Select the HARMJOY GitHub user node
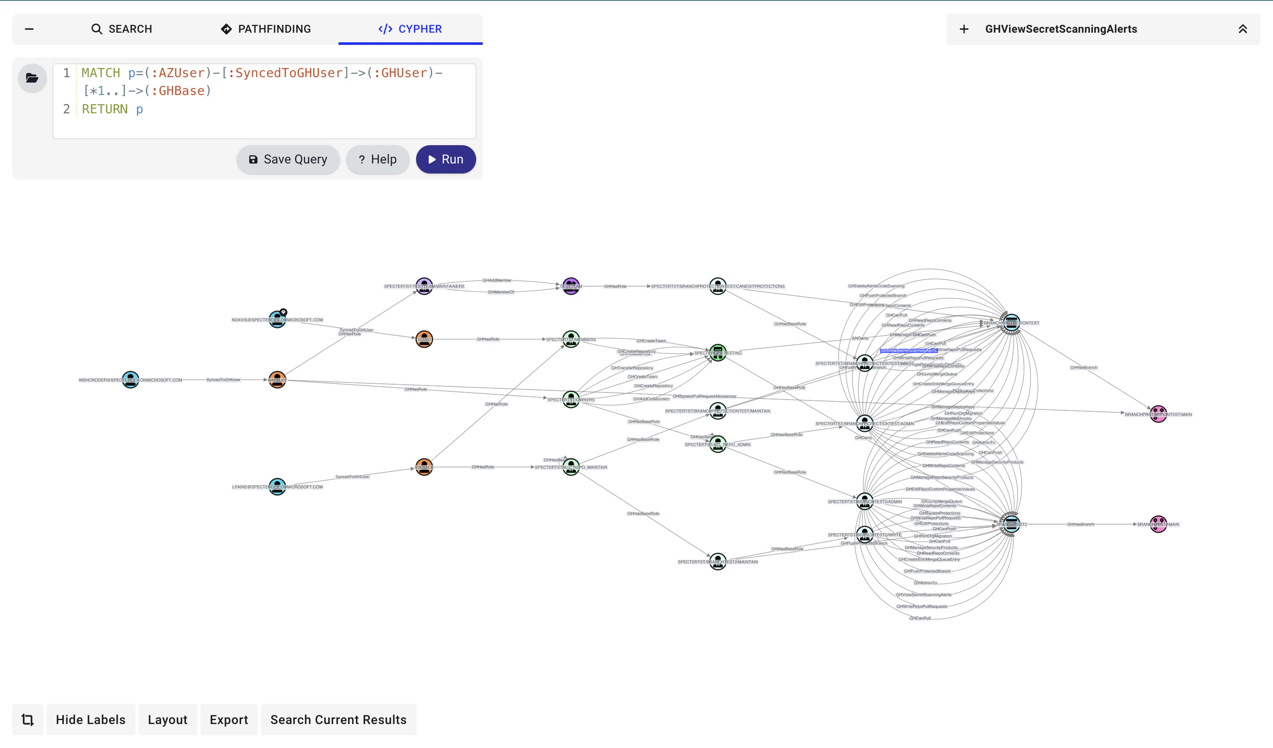 [277, 381]
